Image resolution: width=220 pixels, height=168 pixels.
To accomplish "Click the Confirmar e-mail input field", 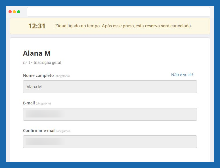I will [x=110, y=142].
